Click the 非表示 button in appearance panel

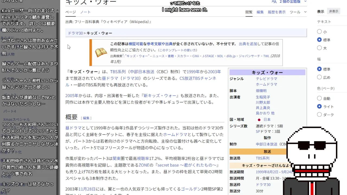[334, 11]
